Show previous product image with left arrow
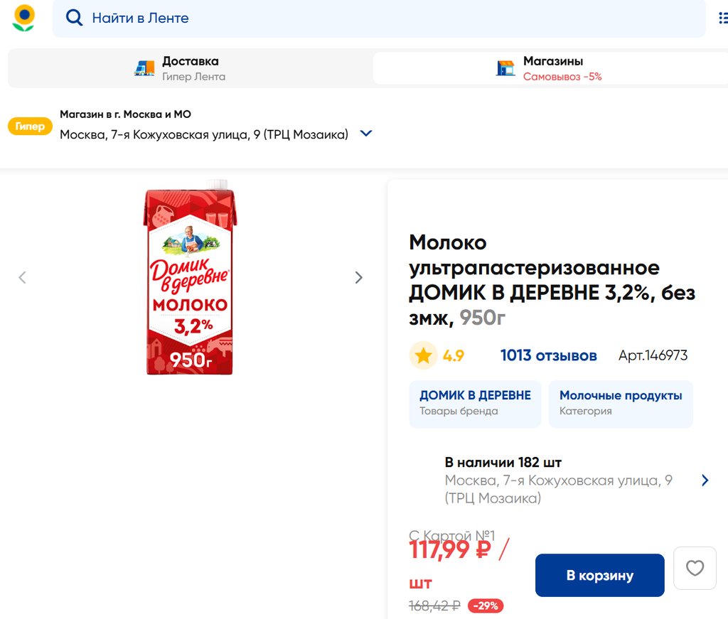The image size is (728, 619). [x=22, y=278]
